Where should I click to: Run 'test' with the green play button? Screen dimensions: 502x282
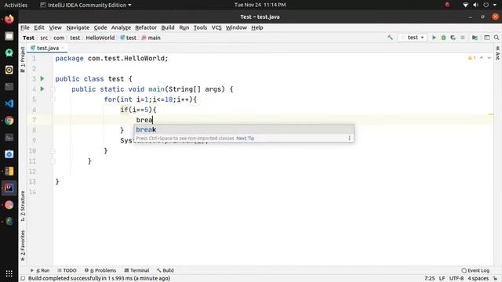(x=434, y=38)
